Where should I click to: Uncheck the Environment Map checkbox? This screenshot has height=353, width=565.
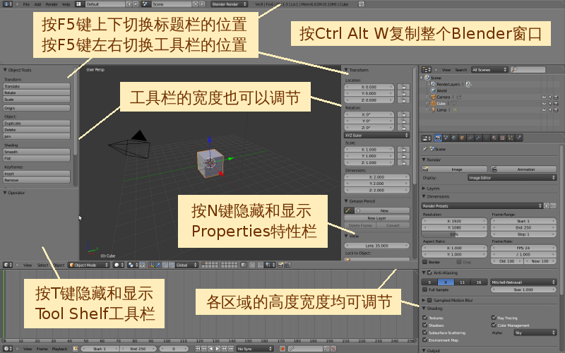[x=425, y=340]
